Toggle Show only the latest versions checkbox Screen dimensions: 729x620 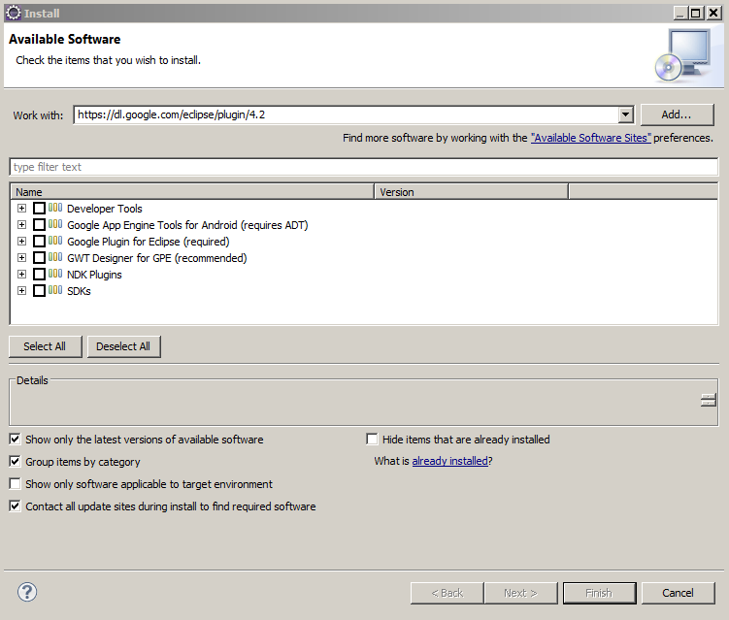tap(16, 440)
